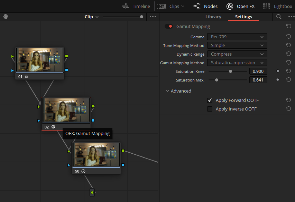This screenshot has width=295, height=202.
Task: Click the Saturation Knee value field
Action: click(x=258, y=71)
